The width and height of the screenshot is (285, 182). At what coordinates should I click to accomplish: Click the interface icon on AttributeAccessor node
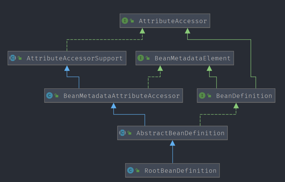click(x=125, y=21)
